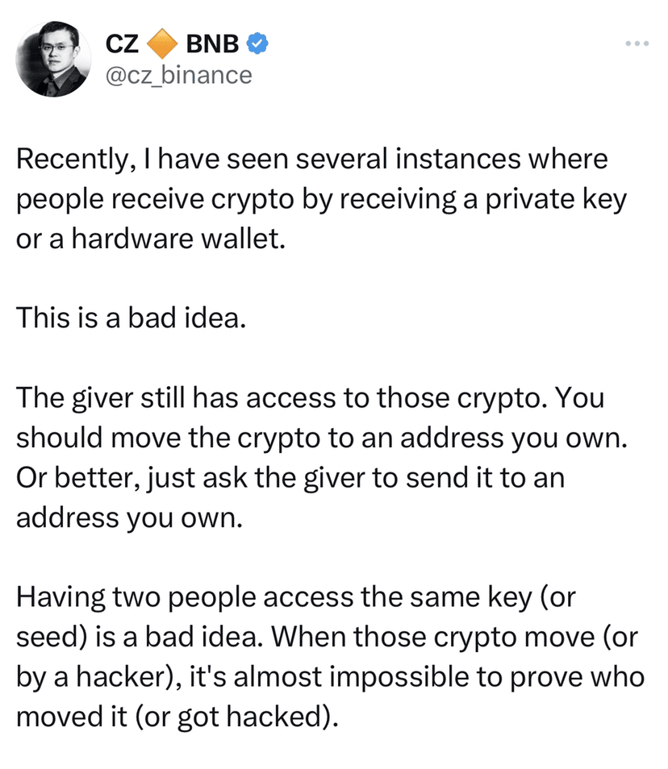Click the display name text "CZ"

(122, 44)
